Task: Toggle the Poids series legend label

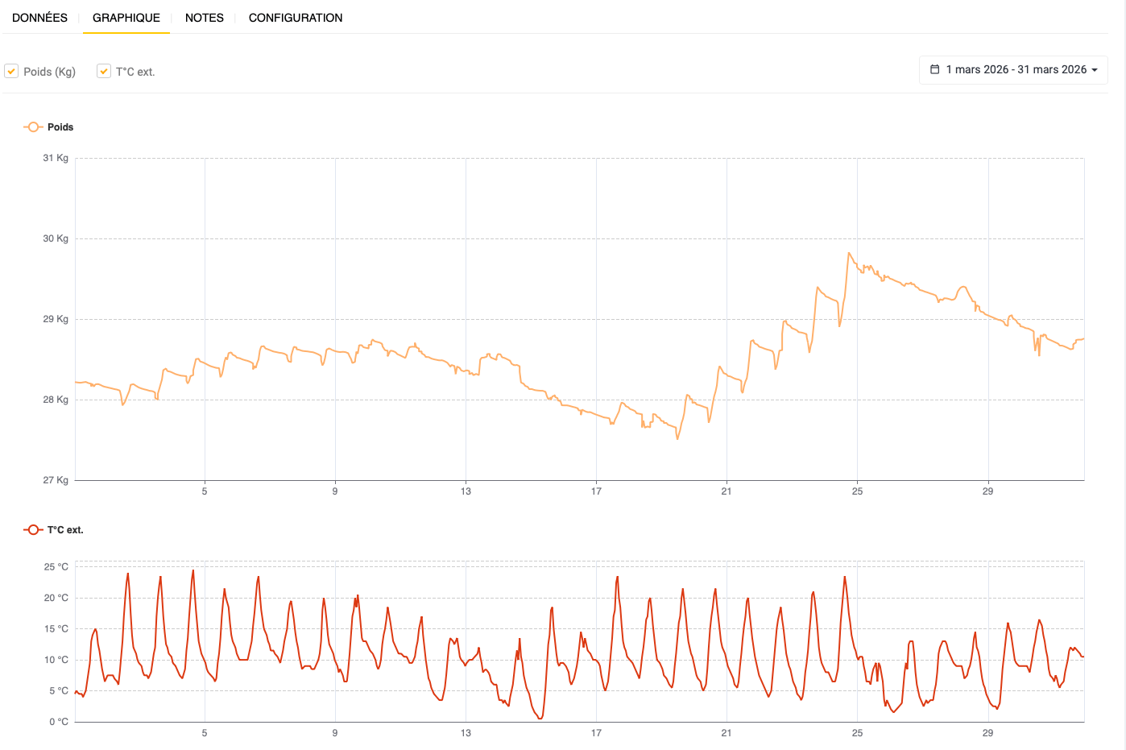Action: coord(60,127)
